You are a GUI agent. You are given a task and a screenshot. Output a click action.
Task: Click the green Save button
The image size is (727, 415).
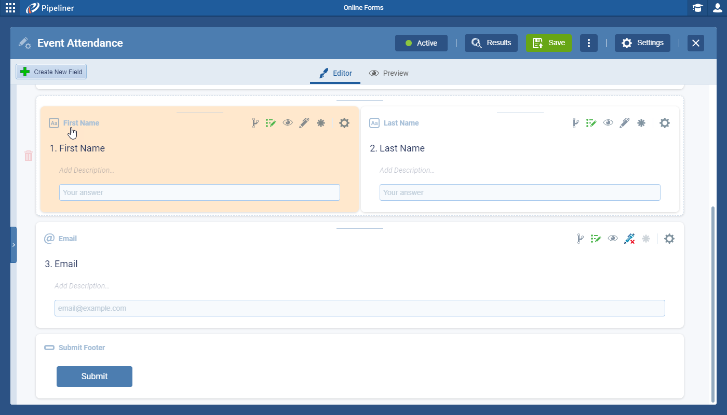click(549, 43)
